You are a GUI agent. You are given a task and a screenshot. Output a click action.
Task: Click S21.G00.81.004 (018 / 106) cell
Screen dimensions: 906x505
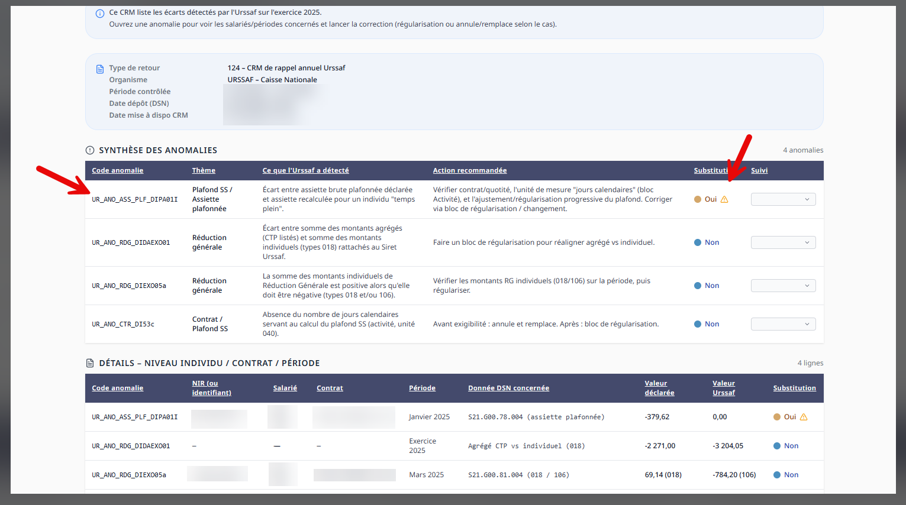(518, 475)
